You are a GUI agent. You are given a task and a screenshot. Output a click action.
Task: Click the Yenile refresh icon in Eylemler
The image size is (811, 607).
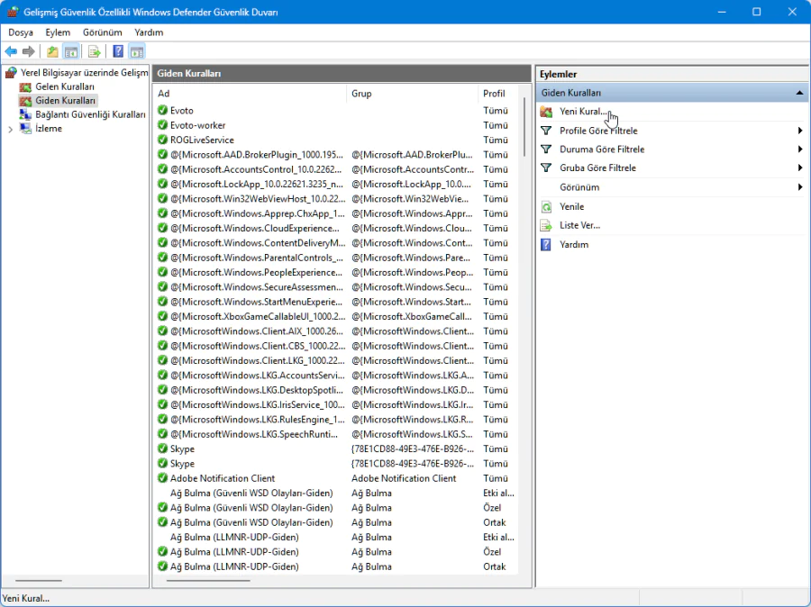546,207
